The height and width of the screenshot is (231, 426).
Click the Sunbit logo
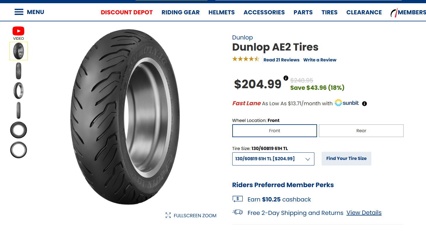tap(347, 103)
